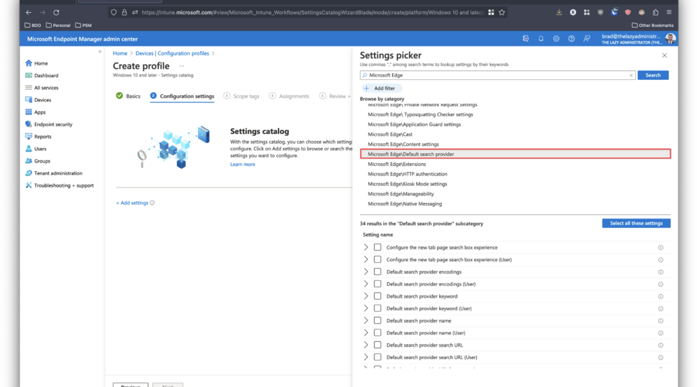The image size is (697, 387).
Task: Switch to the Basics step tab
Action: click(128, 96)
